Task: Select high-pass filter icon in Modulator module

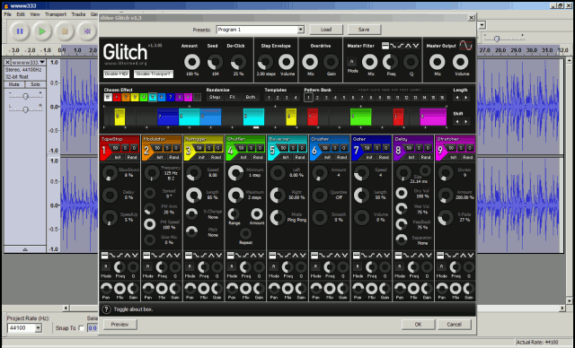Action: tap(162, 255)
